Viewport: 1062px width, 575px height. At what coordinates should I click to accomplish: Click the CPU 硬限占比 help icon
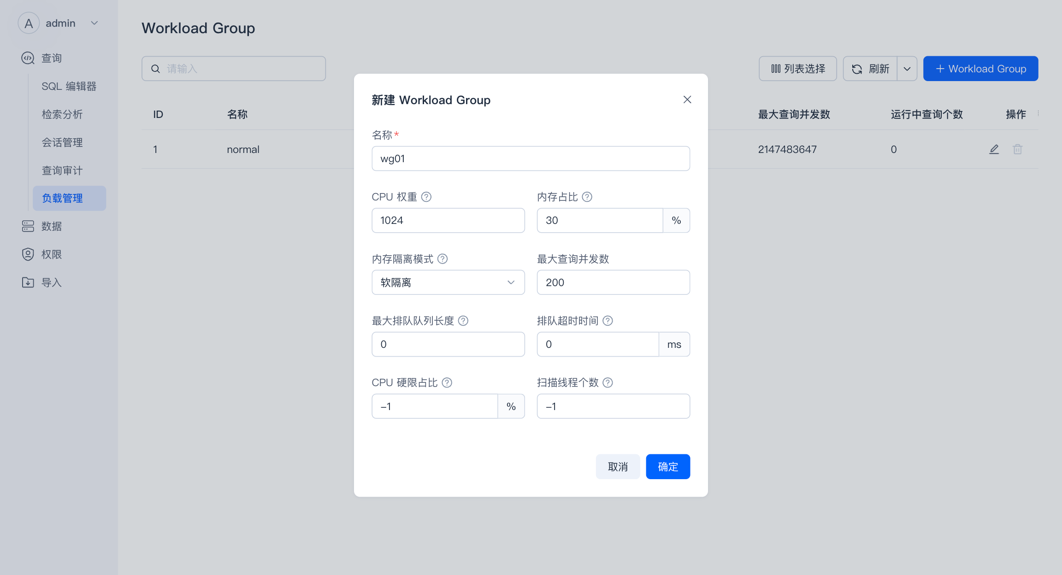click(x=447, y=383)
